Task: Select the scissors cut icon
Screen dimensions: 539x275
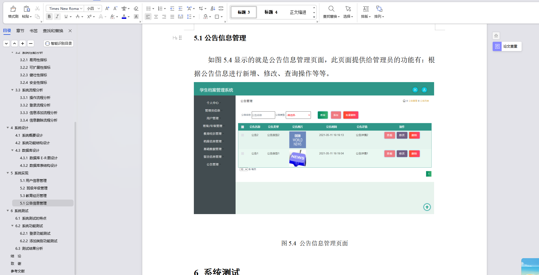Action: click(x=37, y=8)
